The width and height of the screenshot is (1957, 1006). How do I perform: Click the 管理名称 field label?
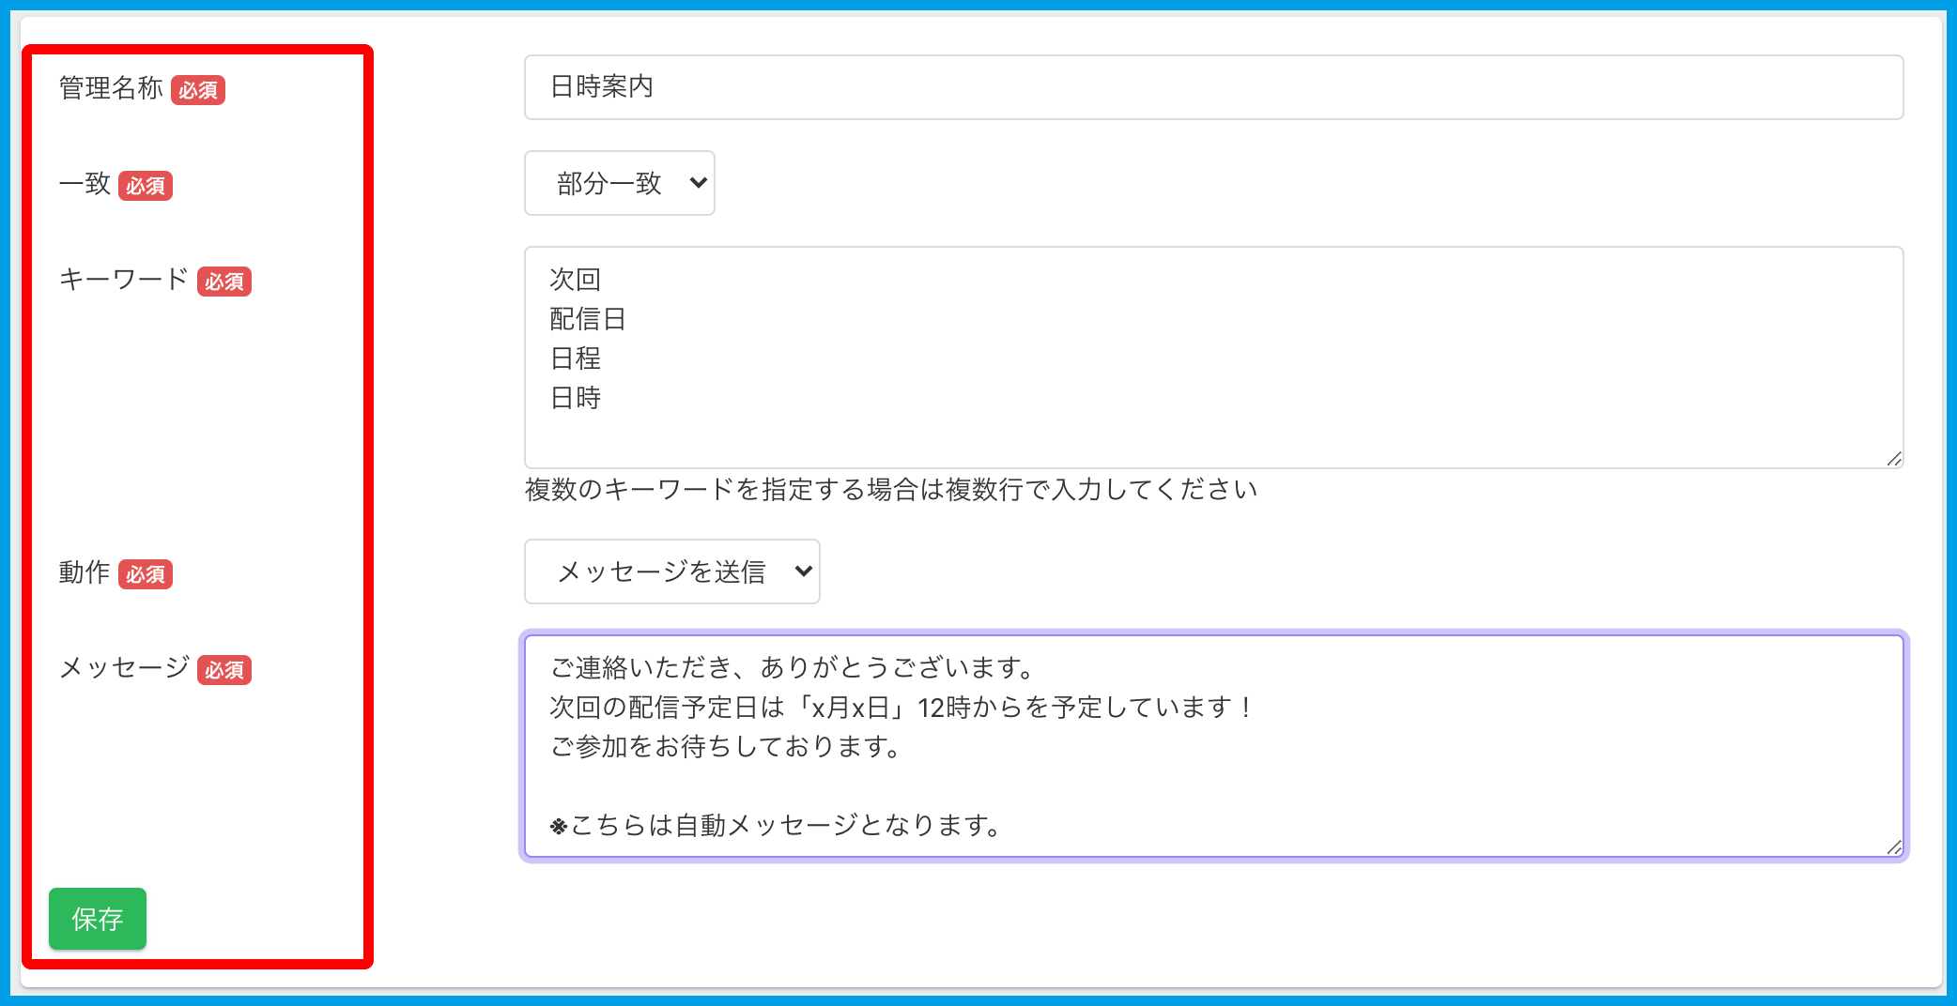111,88
